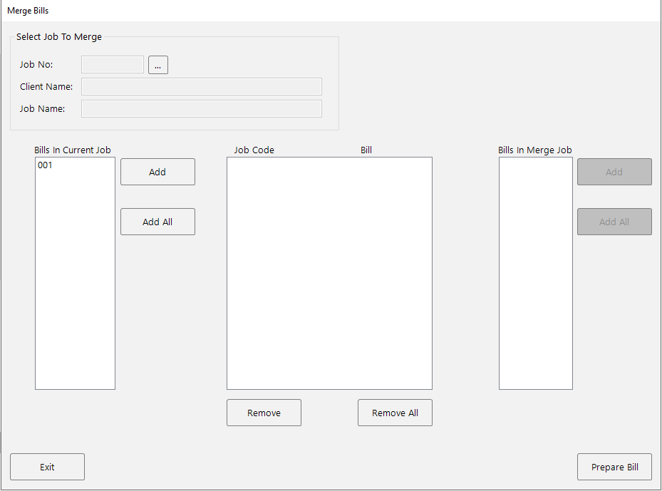Click the Bill column header

click(366, 150)
